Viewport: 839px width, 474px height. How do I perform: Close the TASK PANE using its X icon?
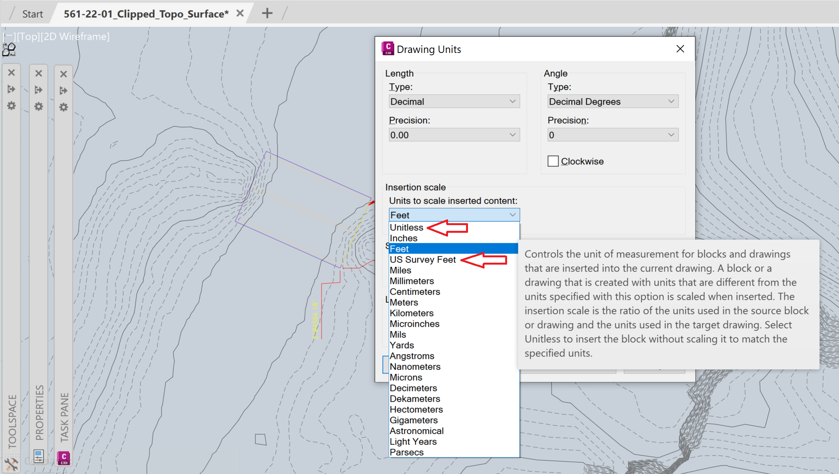[63, 74]
